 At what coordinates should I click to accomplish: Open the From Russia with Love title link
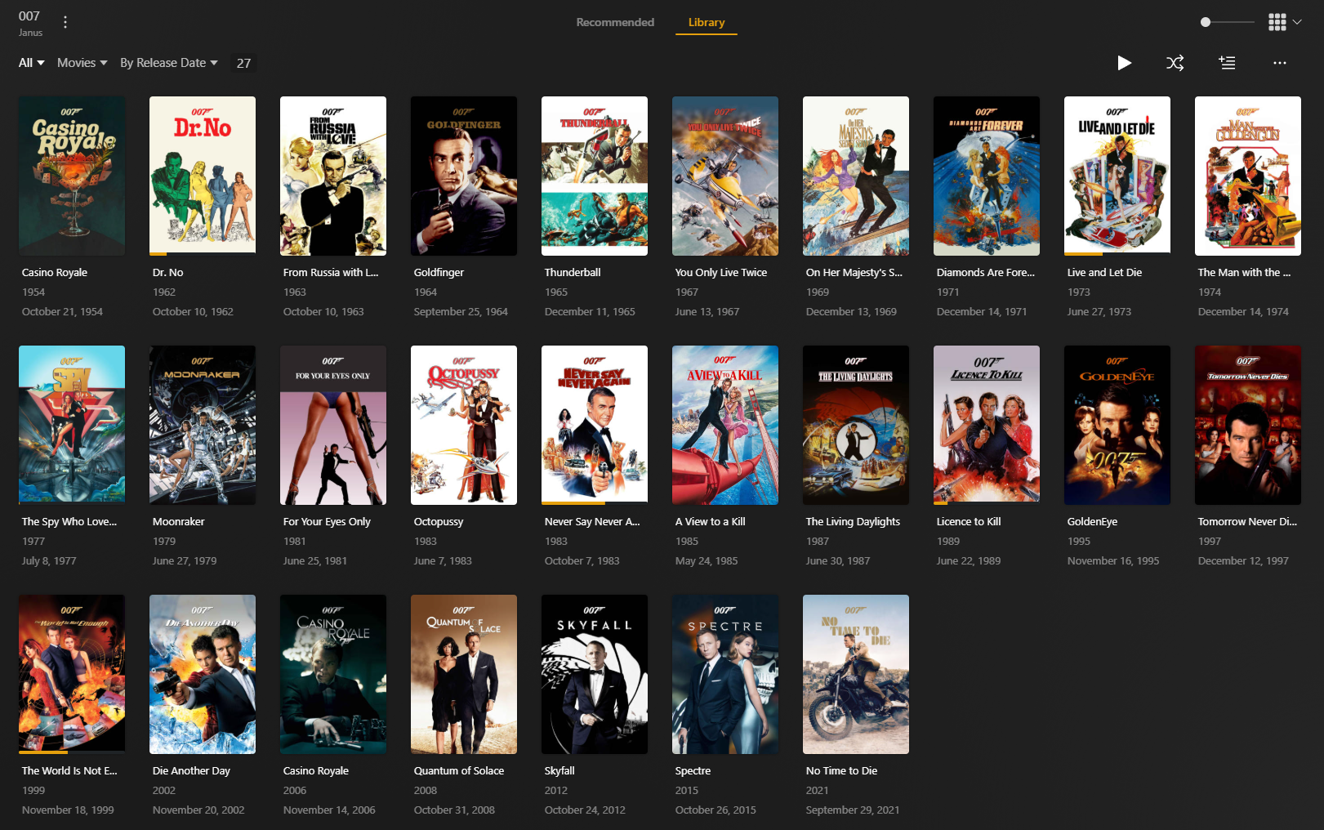coord(331,273)
